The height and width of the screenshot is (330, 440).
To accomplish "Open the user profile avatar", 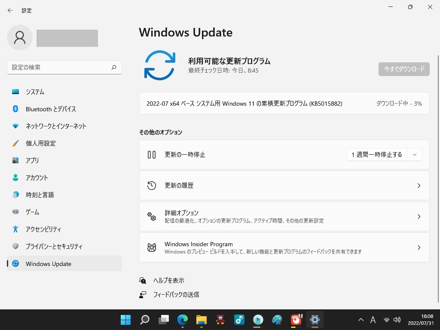I will 20,37.
